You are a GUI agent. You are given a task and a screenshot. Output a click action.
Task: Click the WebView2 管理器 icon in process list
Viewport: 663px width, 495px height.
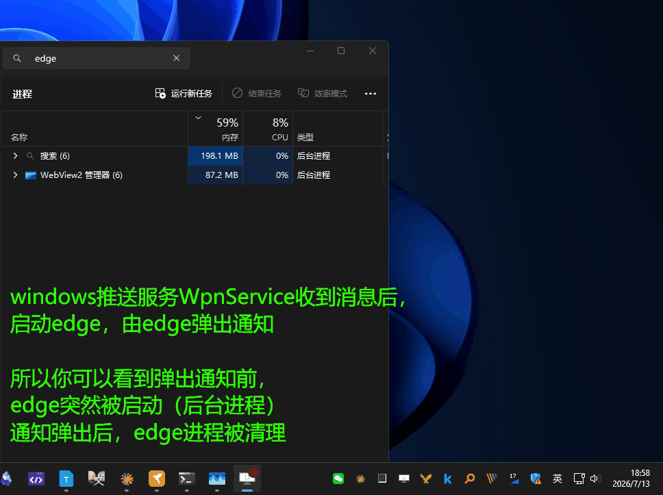(x=30, y=175)
